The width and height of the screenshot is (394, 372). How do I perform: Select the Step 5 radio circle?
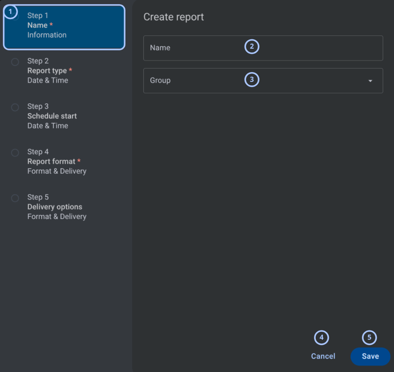(15, 198)
